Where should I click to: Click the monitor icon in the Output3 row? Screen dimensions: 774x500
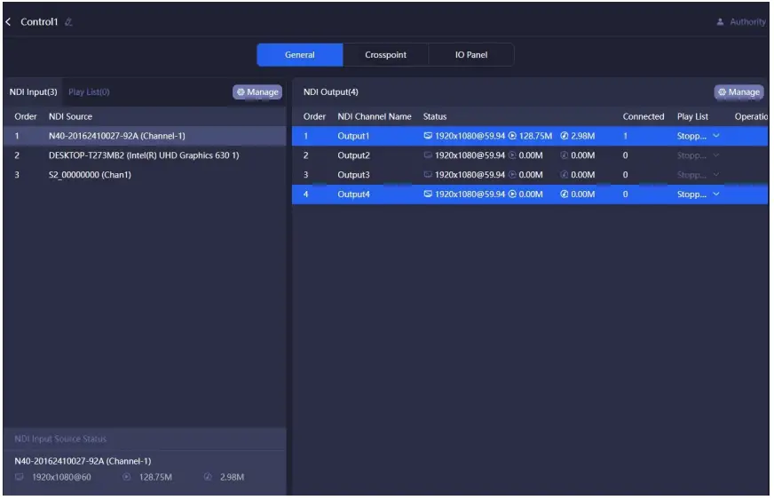tap(428, 174)
